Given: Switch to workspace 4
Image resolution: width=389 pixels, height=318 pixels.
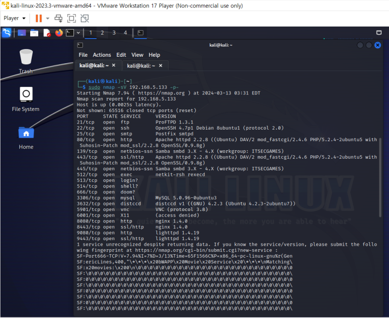Looking at the screenshot, I should click(x=125, y=33).
